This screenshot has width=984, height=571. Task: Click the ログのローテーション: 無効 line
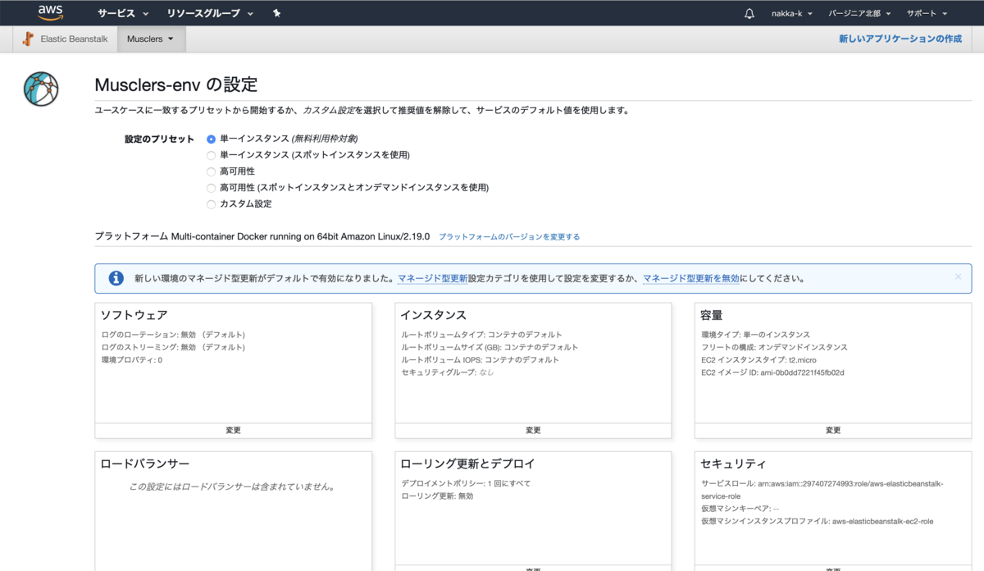pos(173,335)
